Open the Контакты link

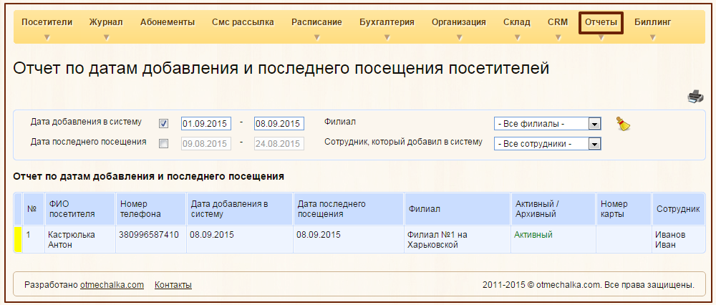click(173, 285)
